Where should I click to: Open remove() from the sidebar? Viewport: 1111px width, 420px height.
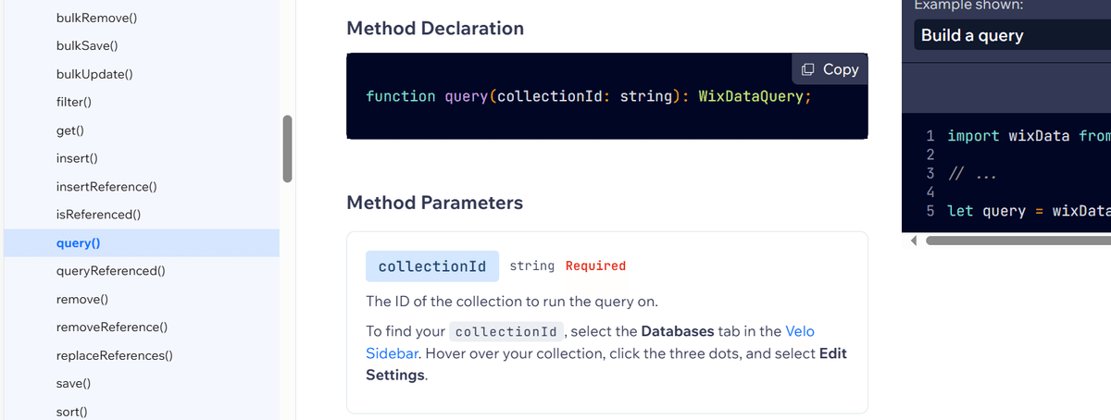tap(82, 300)
